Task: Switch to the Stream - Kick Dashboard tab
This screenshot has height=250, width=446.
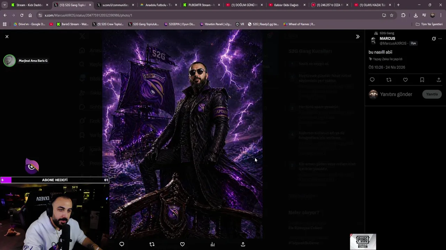Action: 30,5
